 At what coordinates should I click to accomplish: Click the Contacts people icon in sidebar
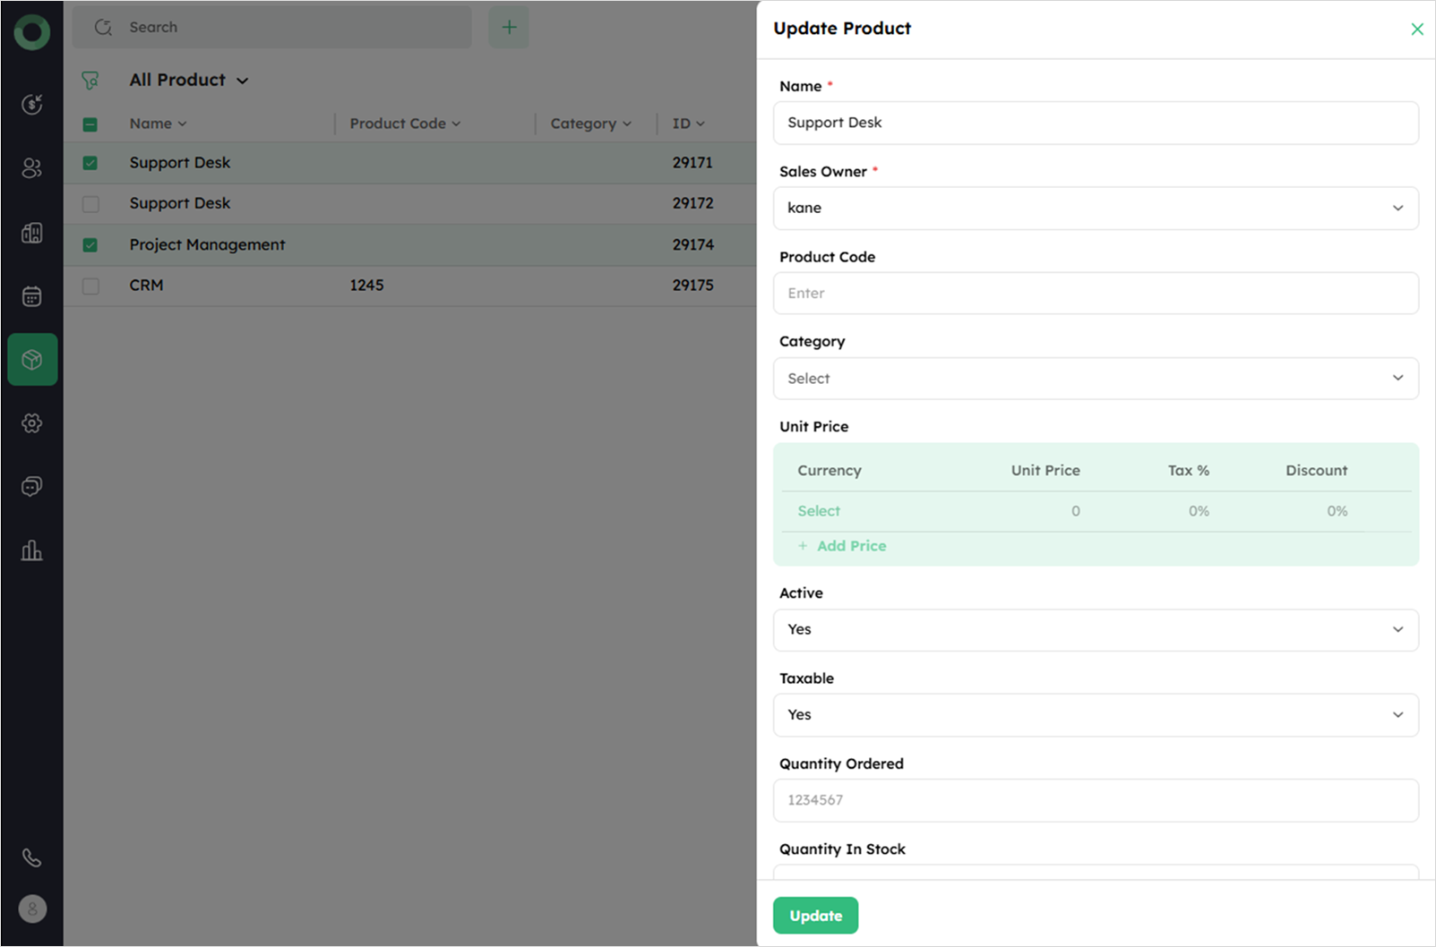[32, 168]
